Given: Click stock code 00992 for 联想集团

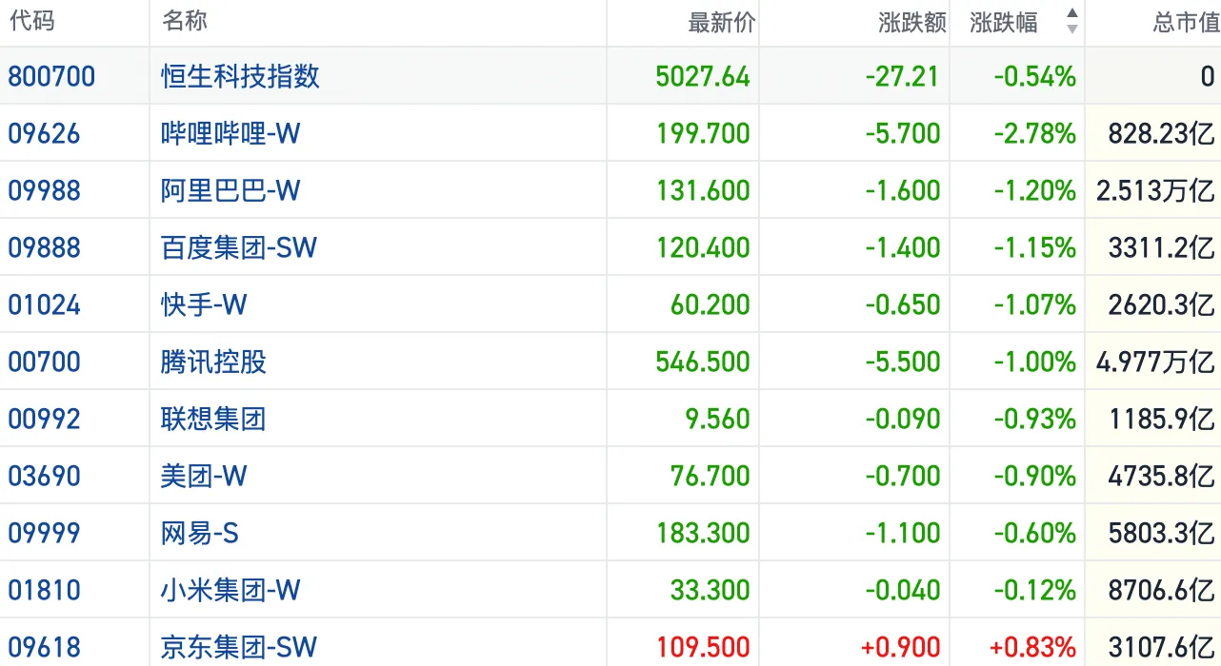Looking at the screenshot, I should tap(44, 419).
